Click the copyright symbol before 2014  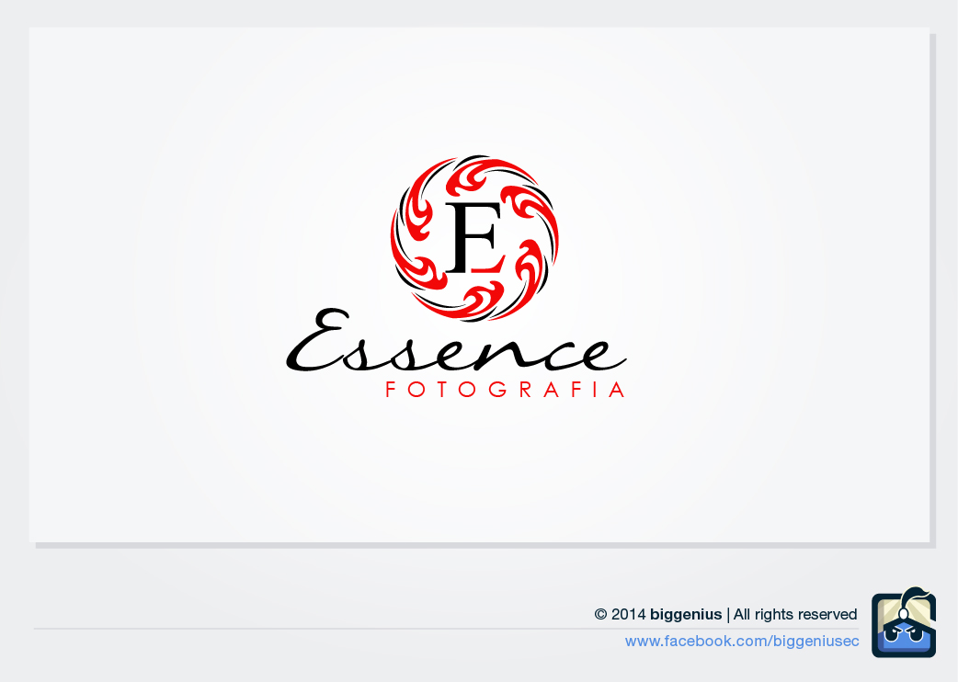click(600, 614)
